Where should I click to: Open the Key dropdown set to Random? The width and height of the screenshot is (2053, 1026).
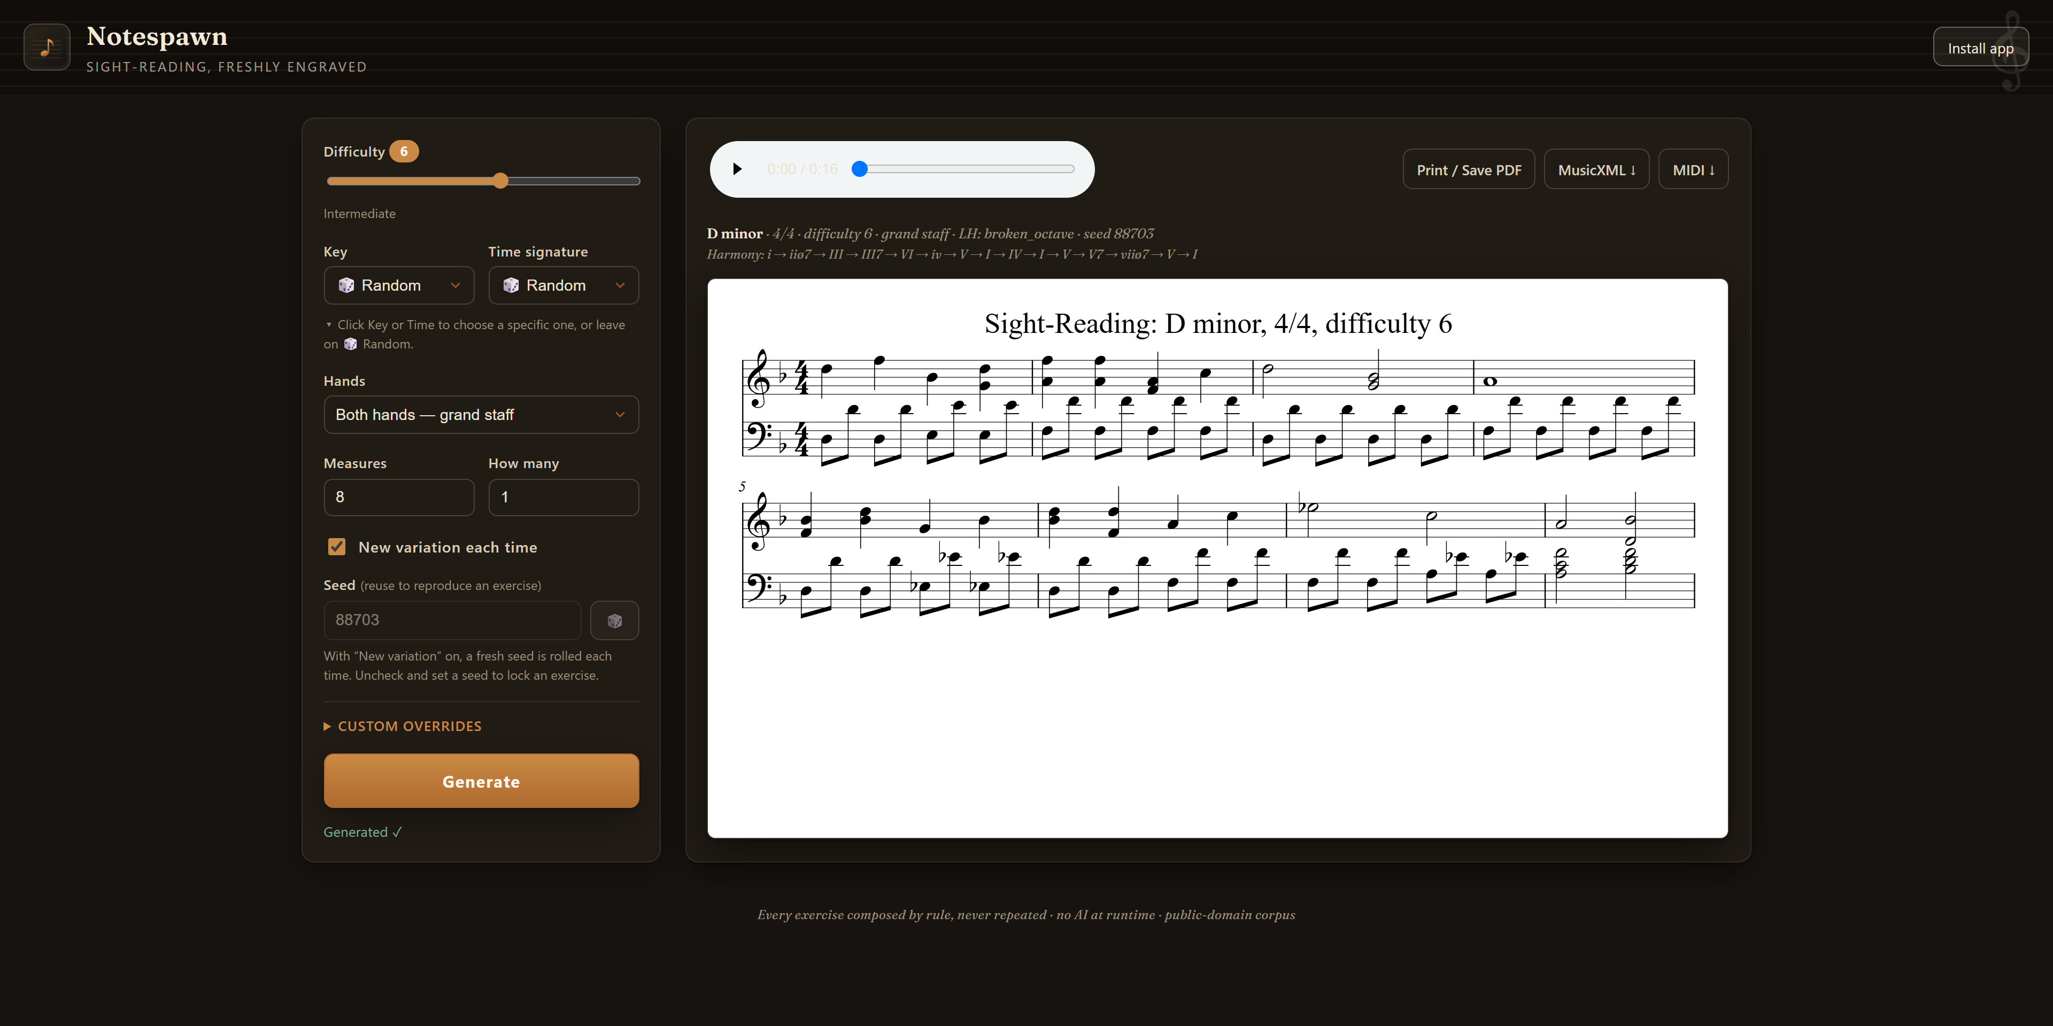pos(399,285)
